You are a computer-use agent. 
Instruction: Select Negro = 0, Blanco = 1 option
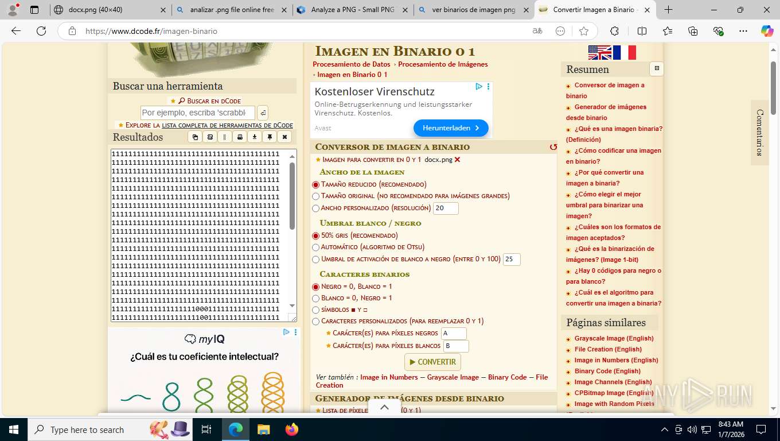coord(315,287)
